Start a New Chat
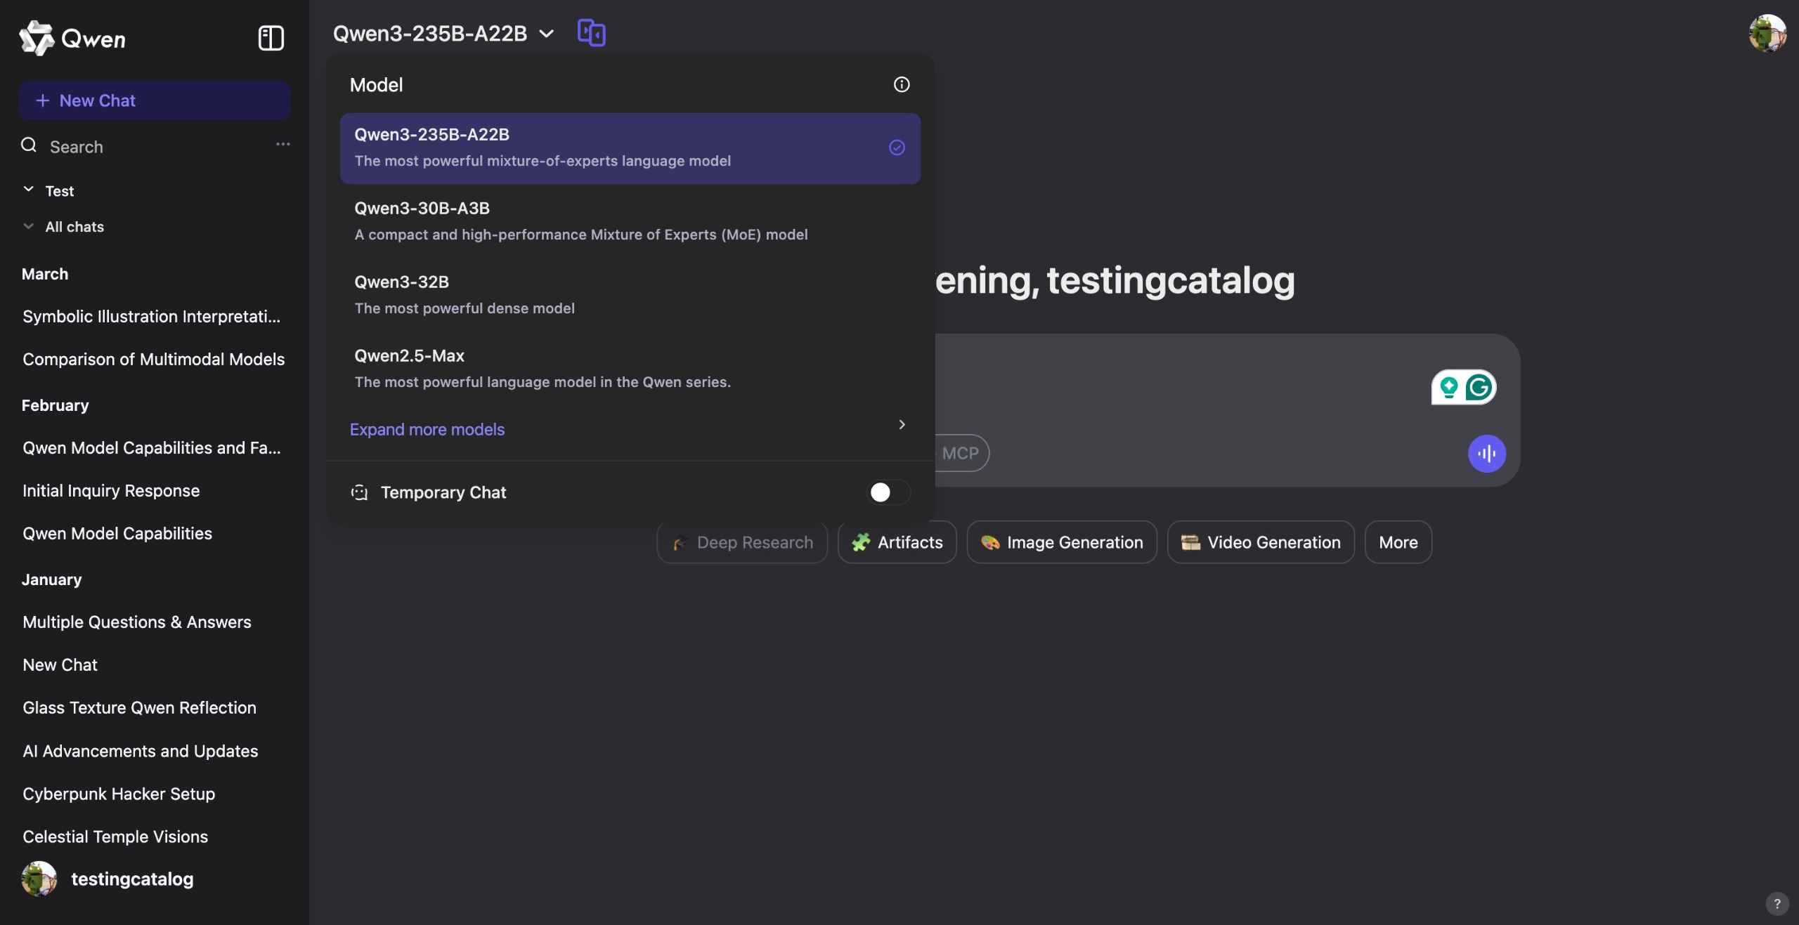The height and width of the screenshot is (925, 1799). click(155, 100)
